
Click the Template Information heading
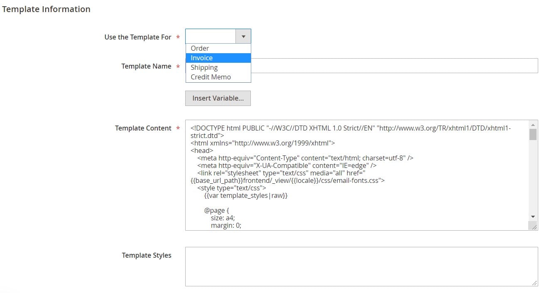46,9
